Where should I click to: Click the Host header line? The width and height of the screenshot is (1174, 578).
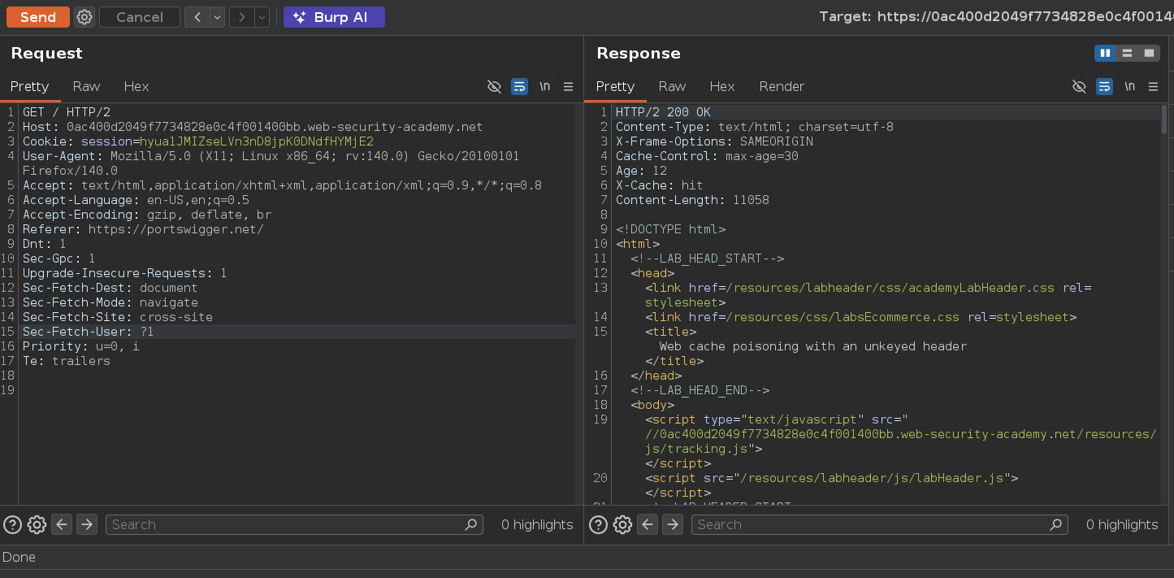pyautogui.click(x=253, y=127)
